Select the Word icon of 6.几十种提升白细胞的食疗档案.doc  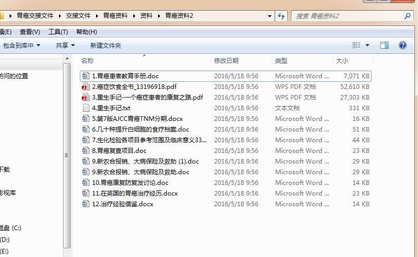pos(85,129)
